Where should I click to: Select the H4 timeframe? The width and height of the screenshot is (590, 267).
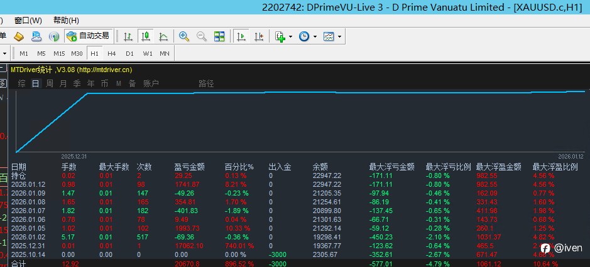111,54
